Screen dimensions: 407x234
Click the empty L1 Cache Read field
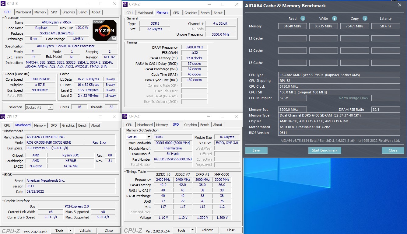tap(293, 38)
